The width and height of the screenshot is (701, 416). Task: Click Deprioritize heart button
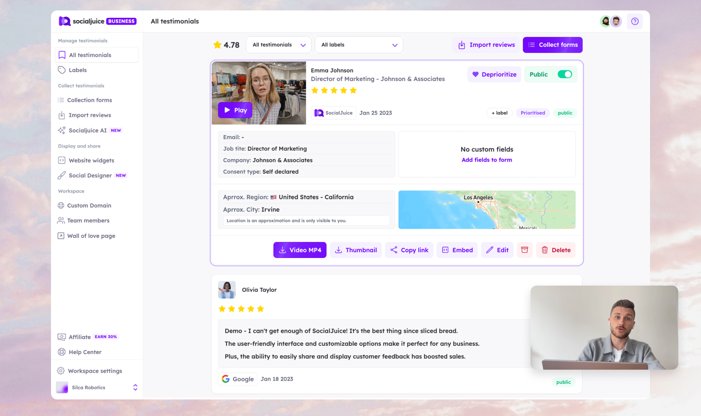point(494,74)
